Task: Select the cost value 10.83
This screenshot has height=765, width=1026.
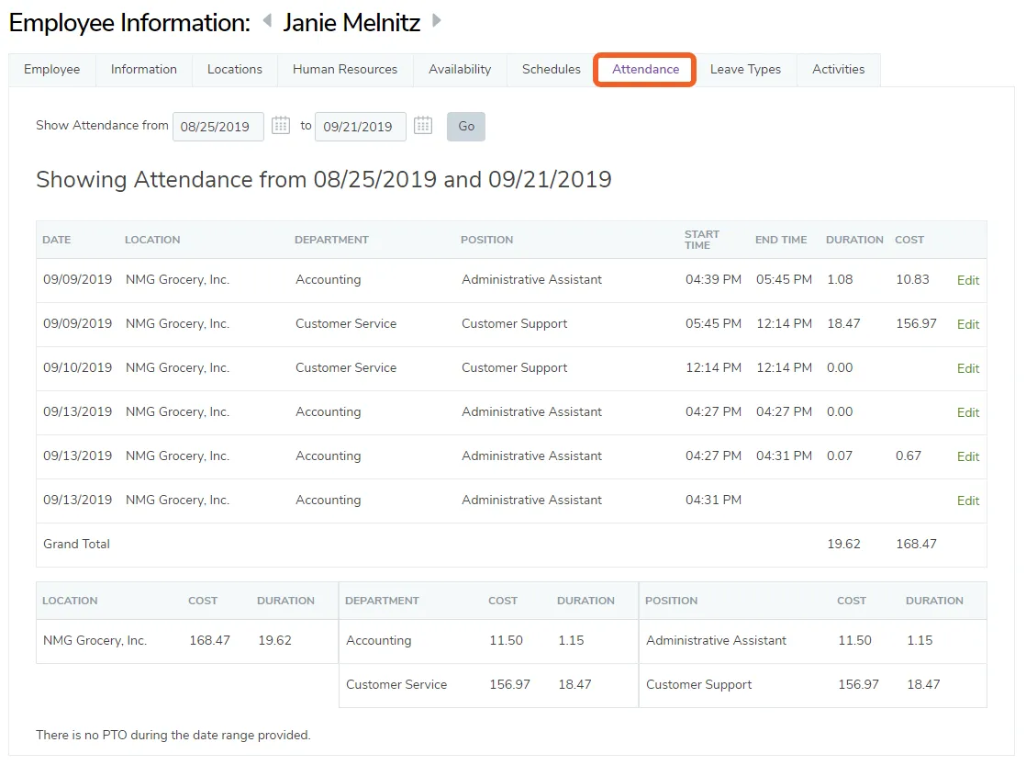Action: tap(912, 280)
